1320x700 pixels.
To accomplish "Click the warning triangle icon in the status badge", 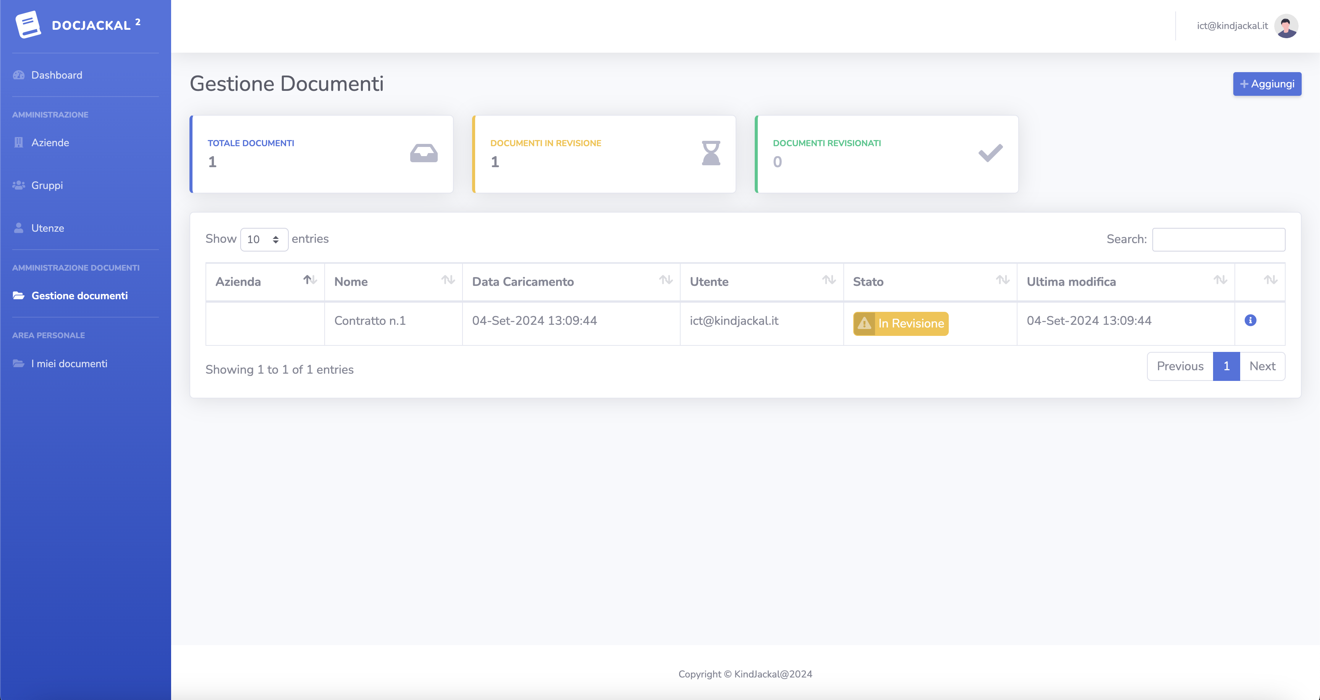I will [864, 324].
